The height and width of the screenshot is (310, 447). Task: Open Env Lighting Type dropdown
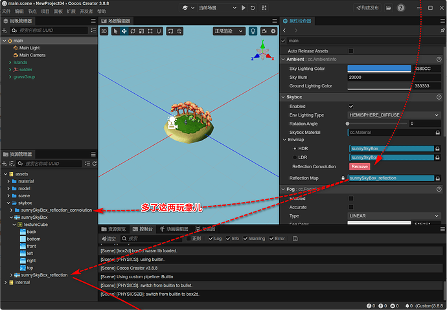(x=395, y=115)
